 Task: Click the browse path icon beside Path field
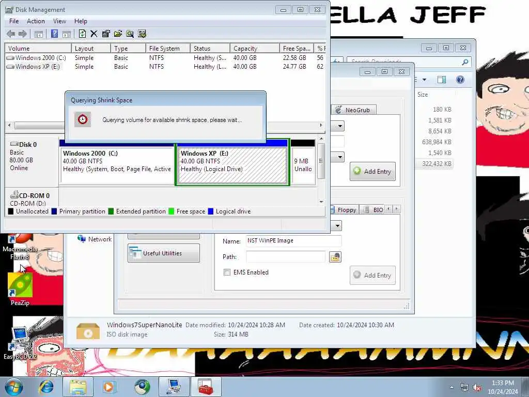[x=335, y=257]
